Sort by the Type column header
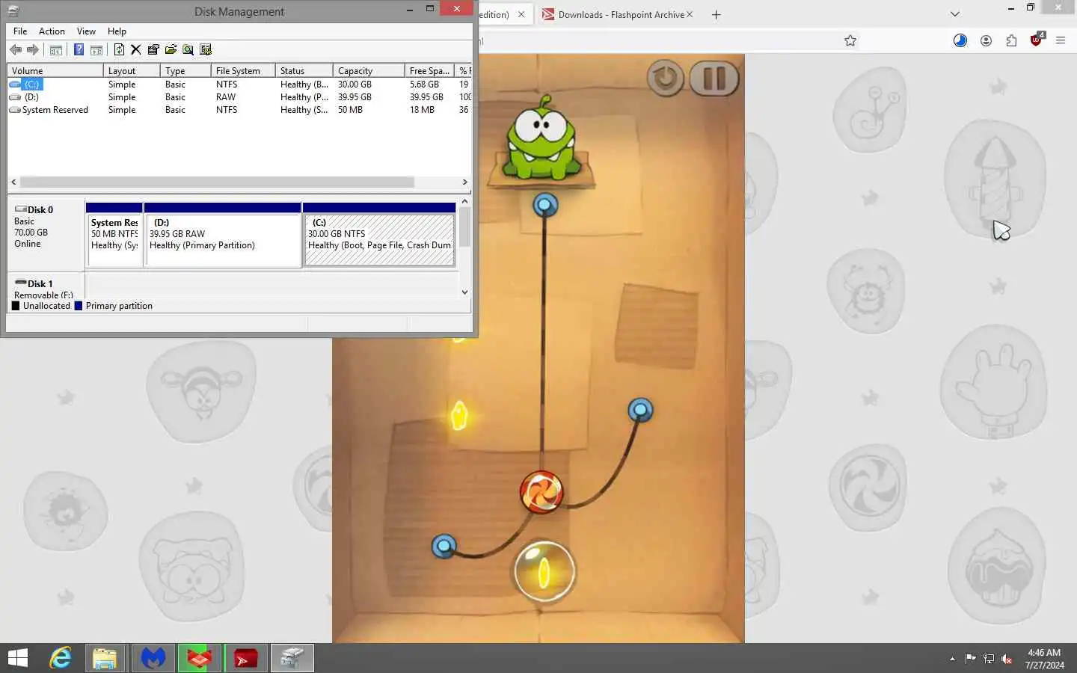 (185, 70)
